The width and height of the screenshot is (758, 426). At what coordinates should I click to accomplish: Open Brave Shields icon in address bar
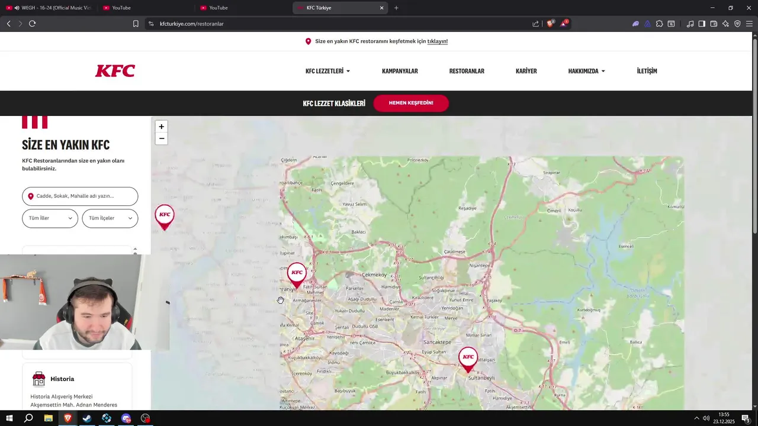point(550,24)
